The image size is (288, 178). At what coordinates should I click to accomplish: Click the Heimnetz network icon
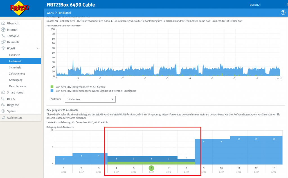pos(3,42)
